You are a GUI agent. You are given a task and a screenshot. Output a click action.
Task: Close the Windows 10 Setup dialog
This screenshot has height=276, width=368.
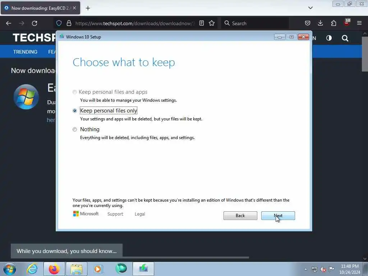click(303, 37)
